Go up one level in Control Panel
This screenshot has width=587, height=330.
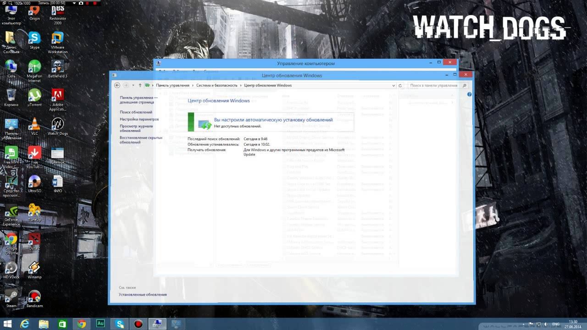coord(140,85)
